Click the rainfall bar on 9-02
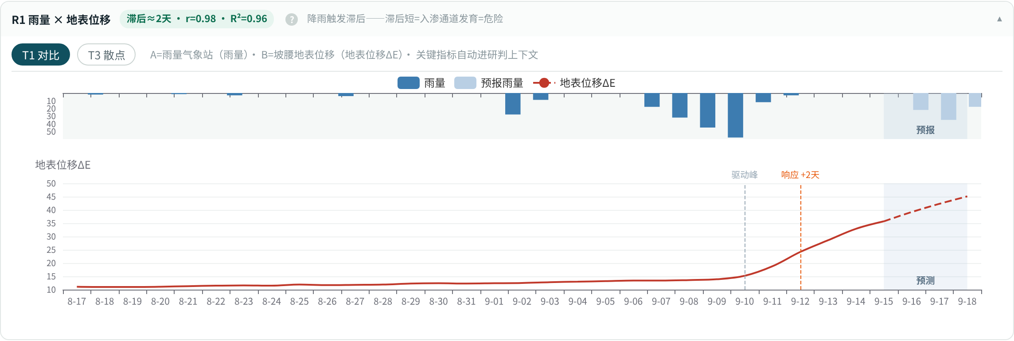The height and width of the screenshot is (341, 1014). click(x=513, y=104)
